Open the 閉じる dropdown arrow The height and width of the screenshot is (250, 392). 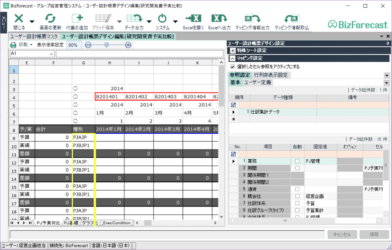32,21
